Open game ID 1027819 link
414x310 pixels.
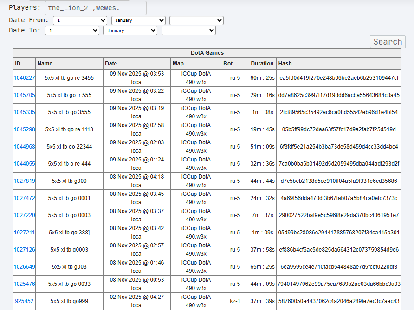[x=24, y=181]
